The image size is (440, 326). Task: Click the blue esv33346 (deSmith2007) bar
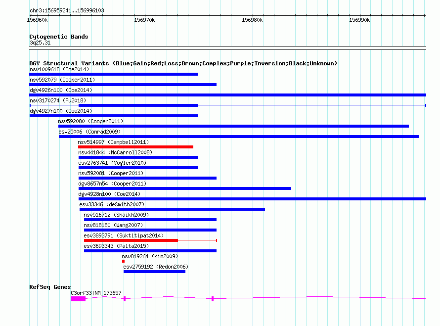coord(173,209)
